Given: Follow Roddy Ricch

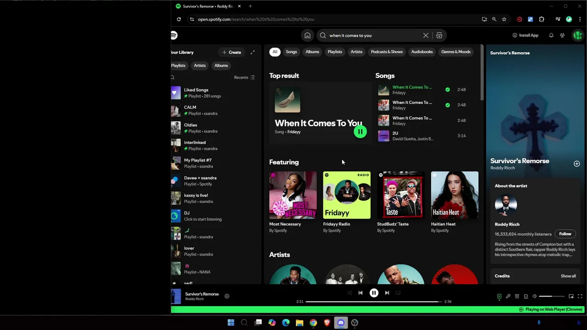Looking at the screenshot, I should click(565, 234).
